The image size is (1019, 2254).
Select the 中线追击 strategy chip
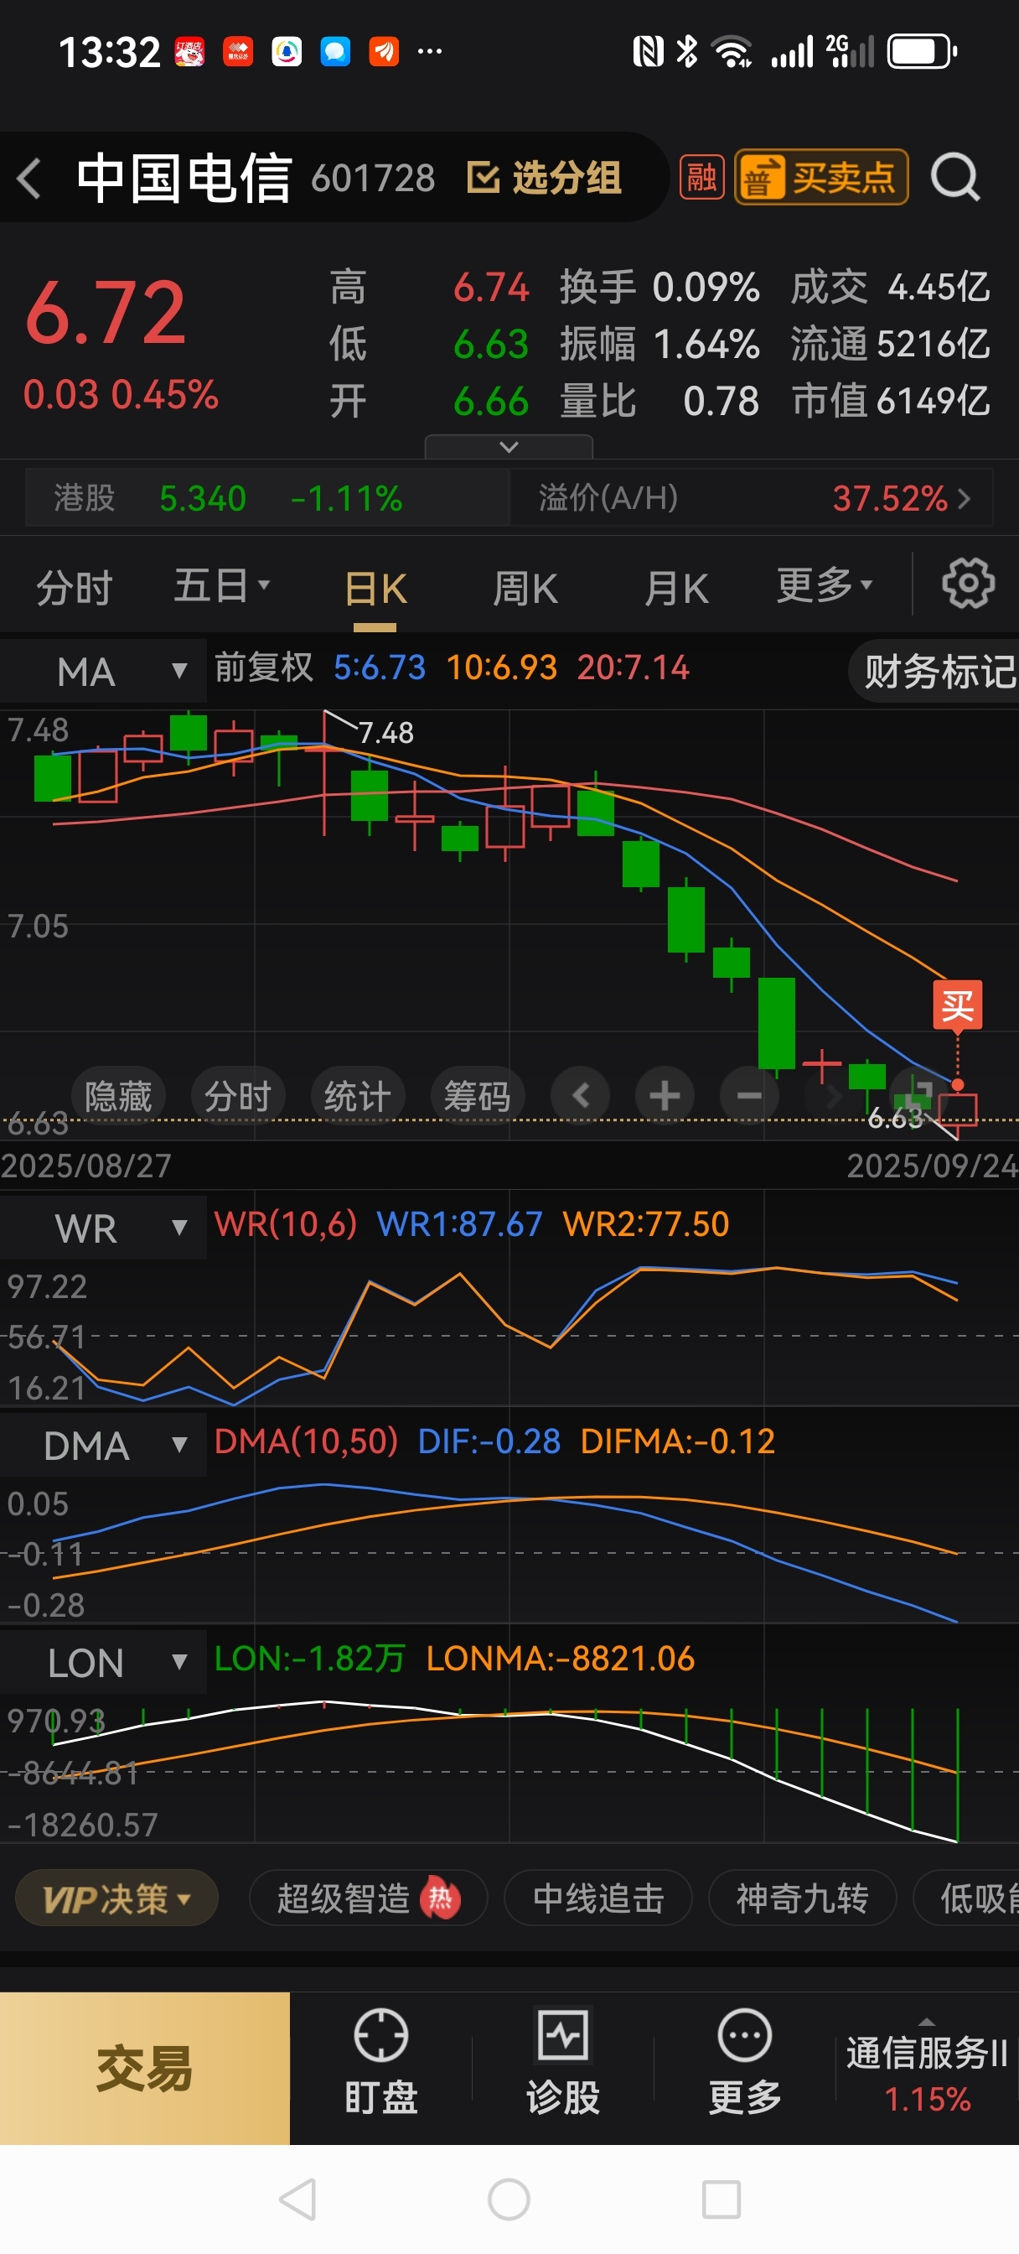(598, 1898)
